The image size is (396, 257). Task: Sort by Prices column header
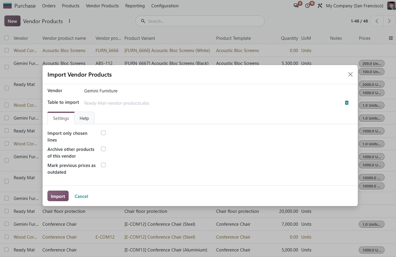tap(364, 38)
